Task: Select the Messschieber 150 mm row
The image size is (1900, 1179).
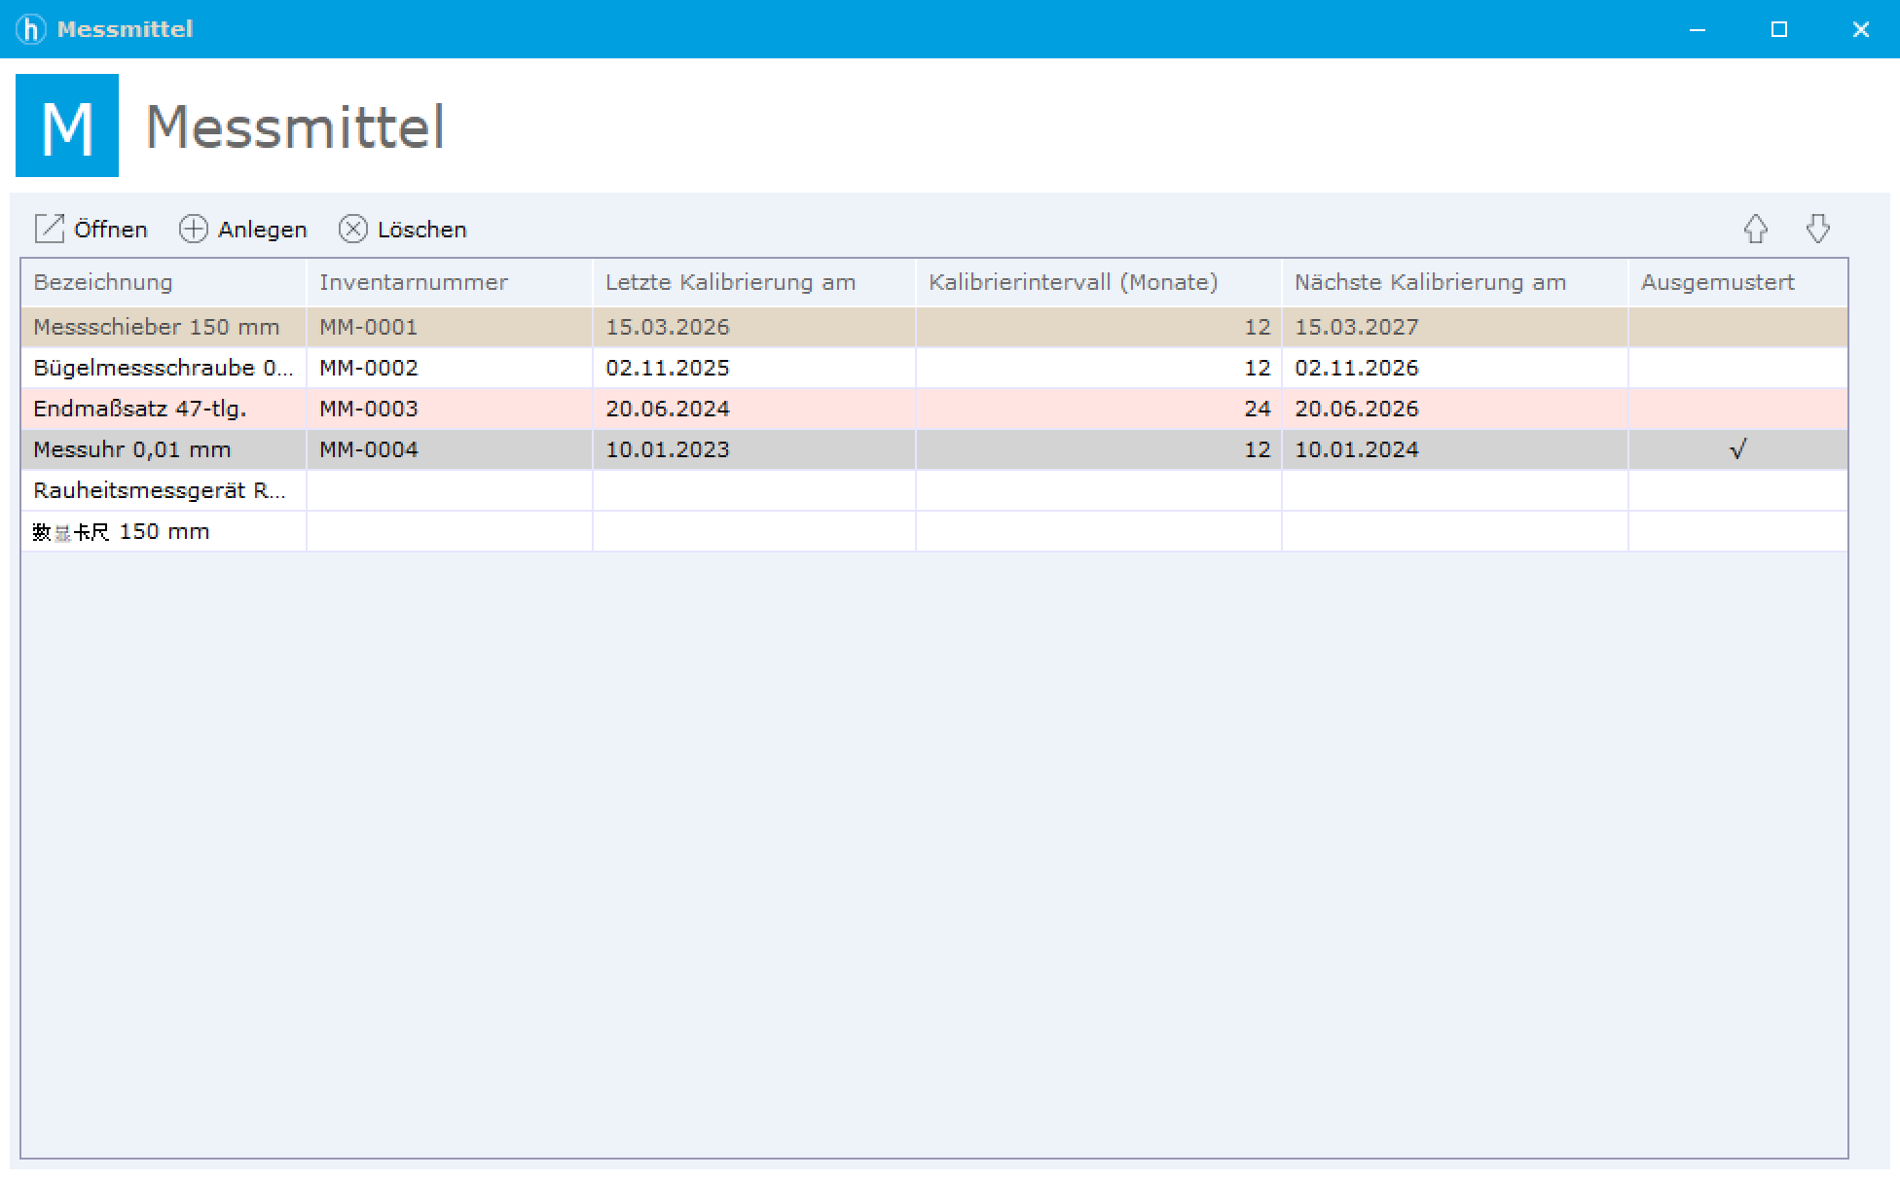Action: [934, 327]
